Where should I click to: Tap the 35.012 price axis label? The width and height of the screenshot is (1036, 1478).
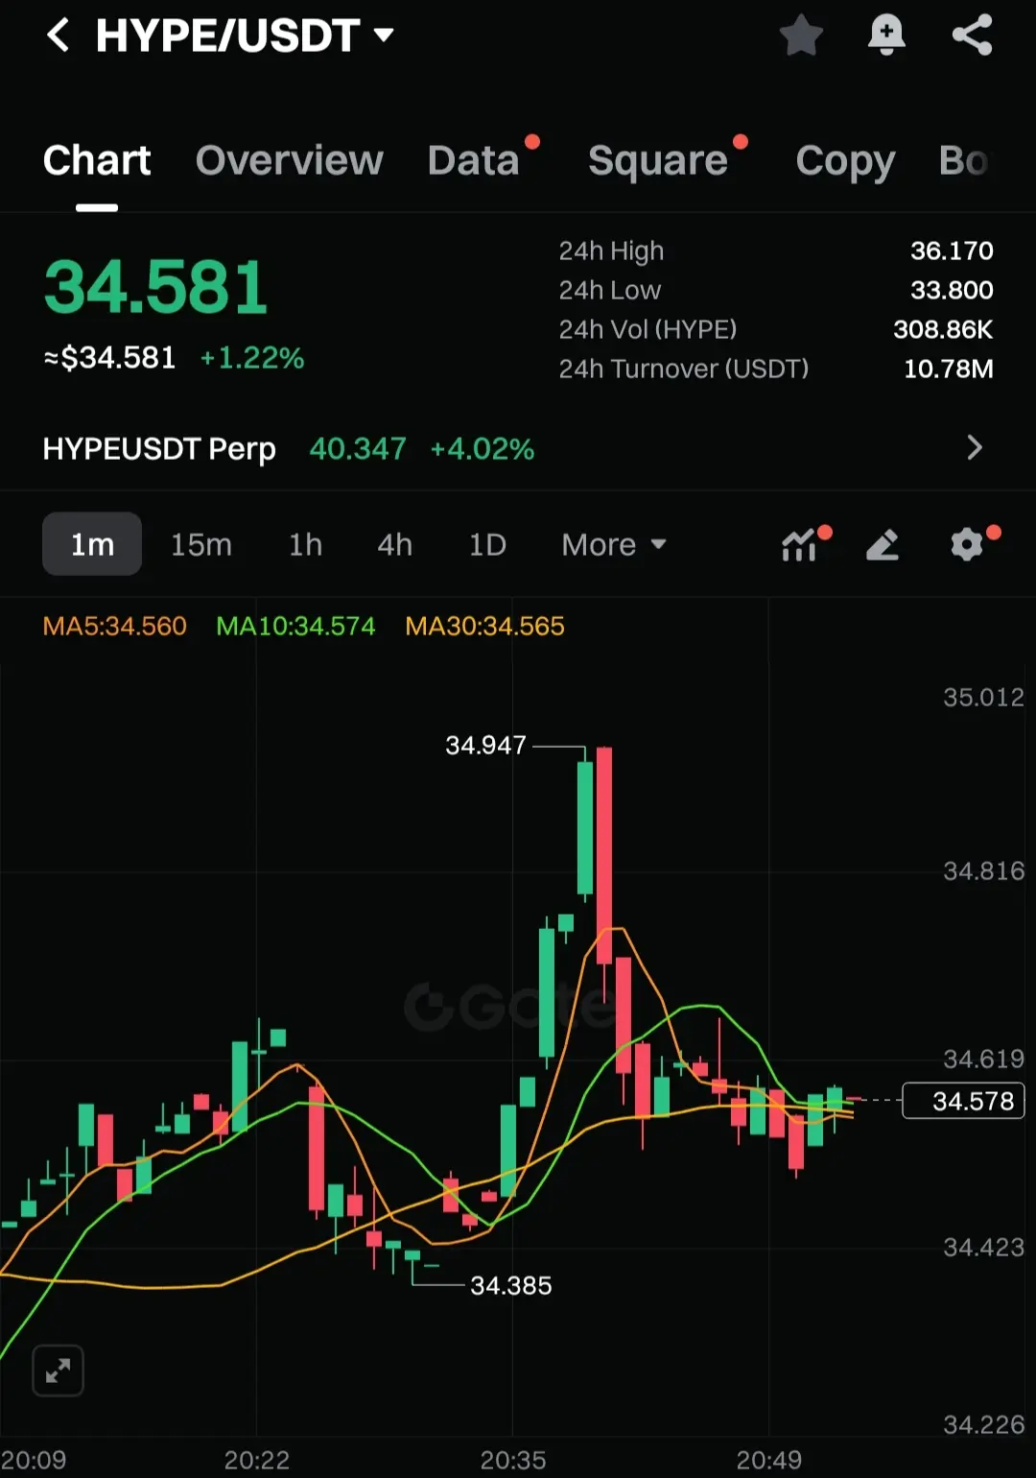point(983,698)
